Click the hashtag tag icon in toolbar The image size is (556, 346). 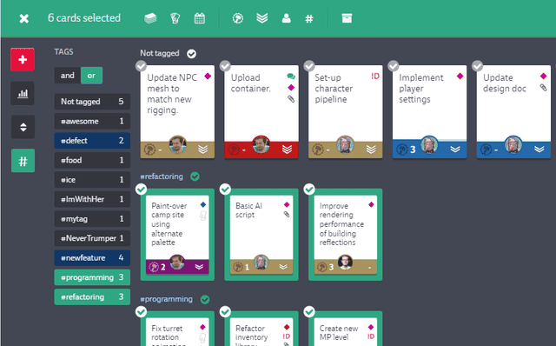pyautogui.click(x=309, y=18)
